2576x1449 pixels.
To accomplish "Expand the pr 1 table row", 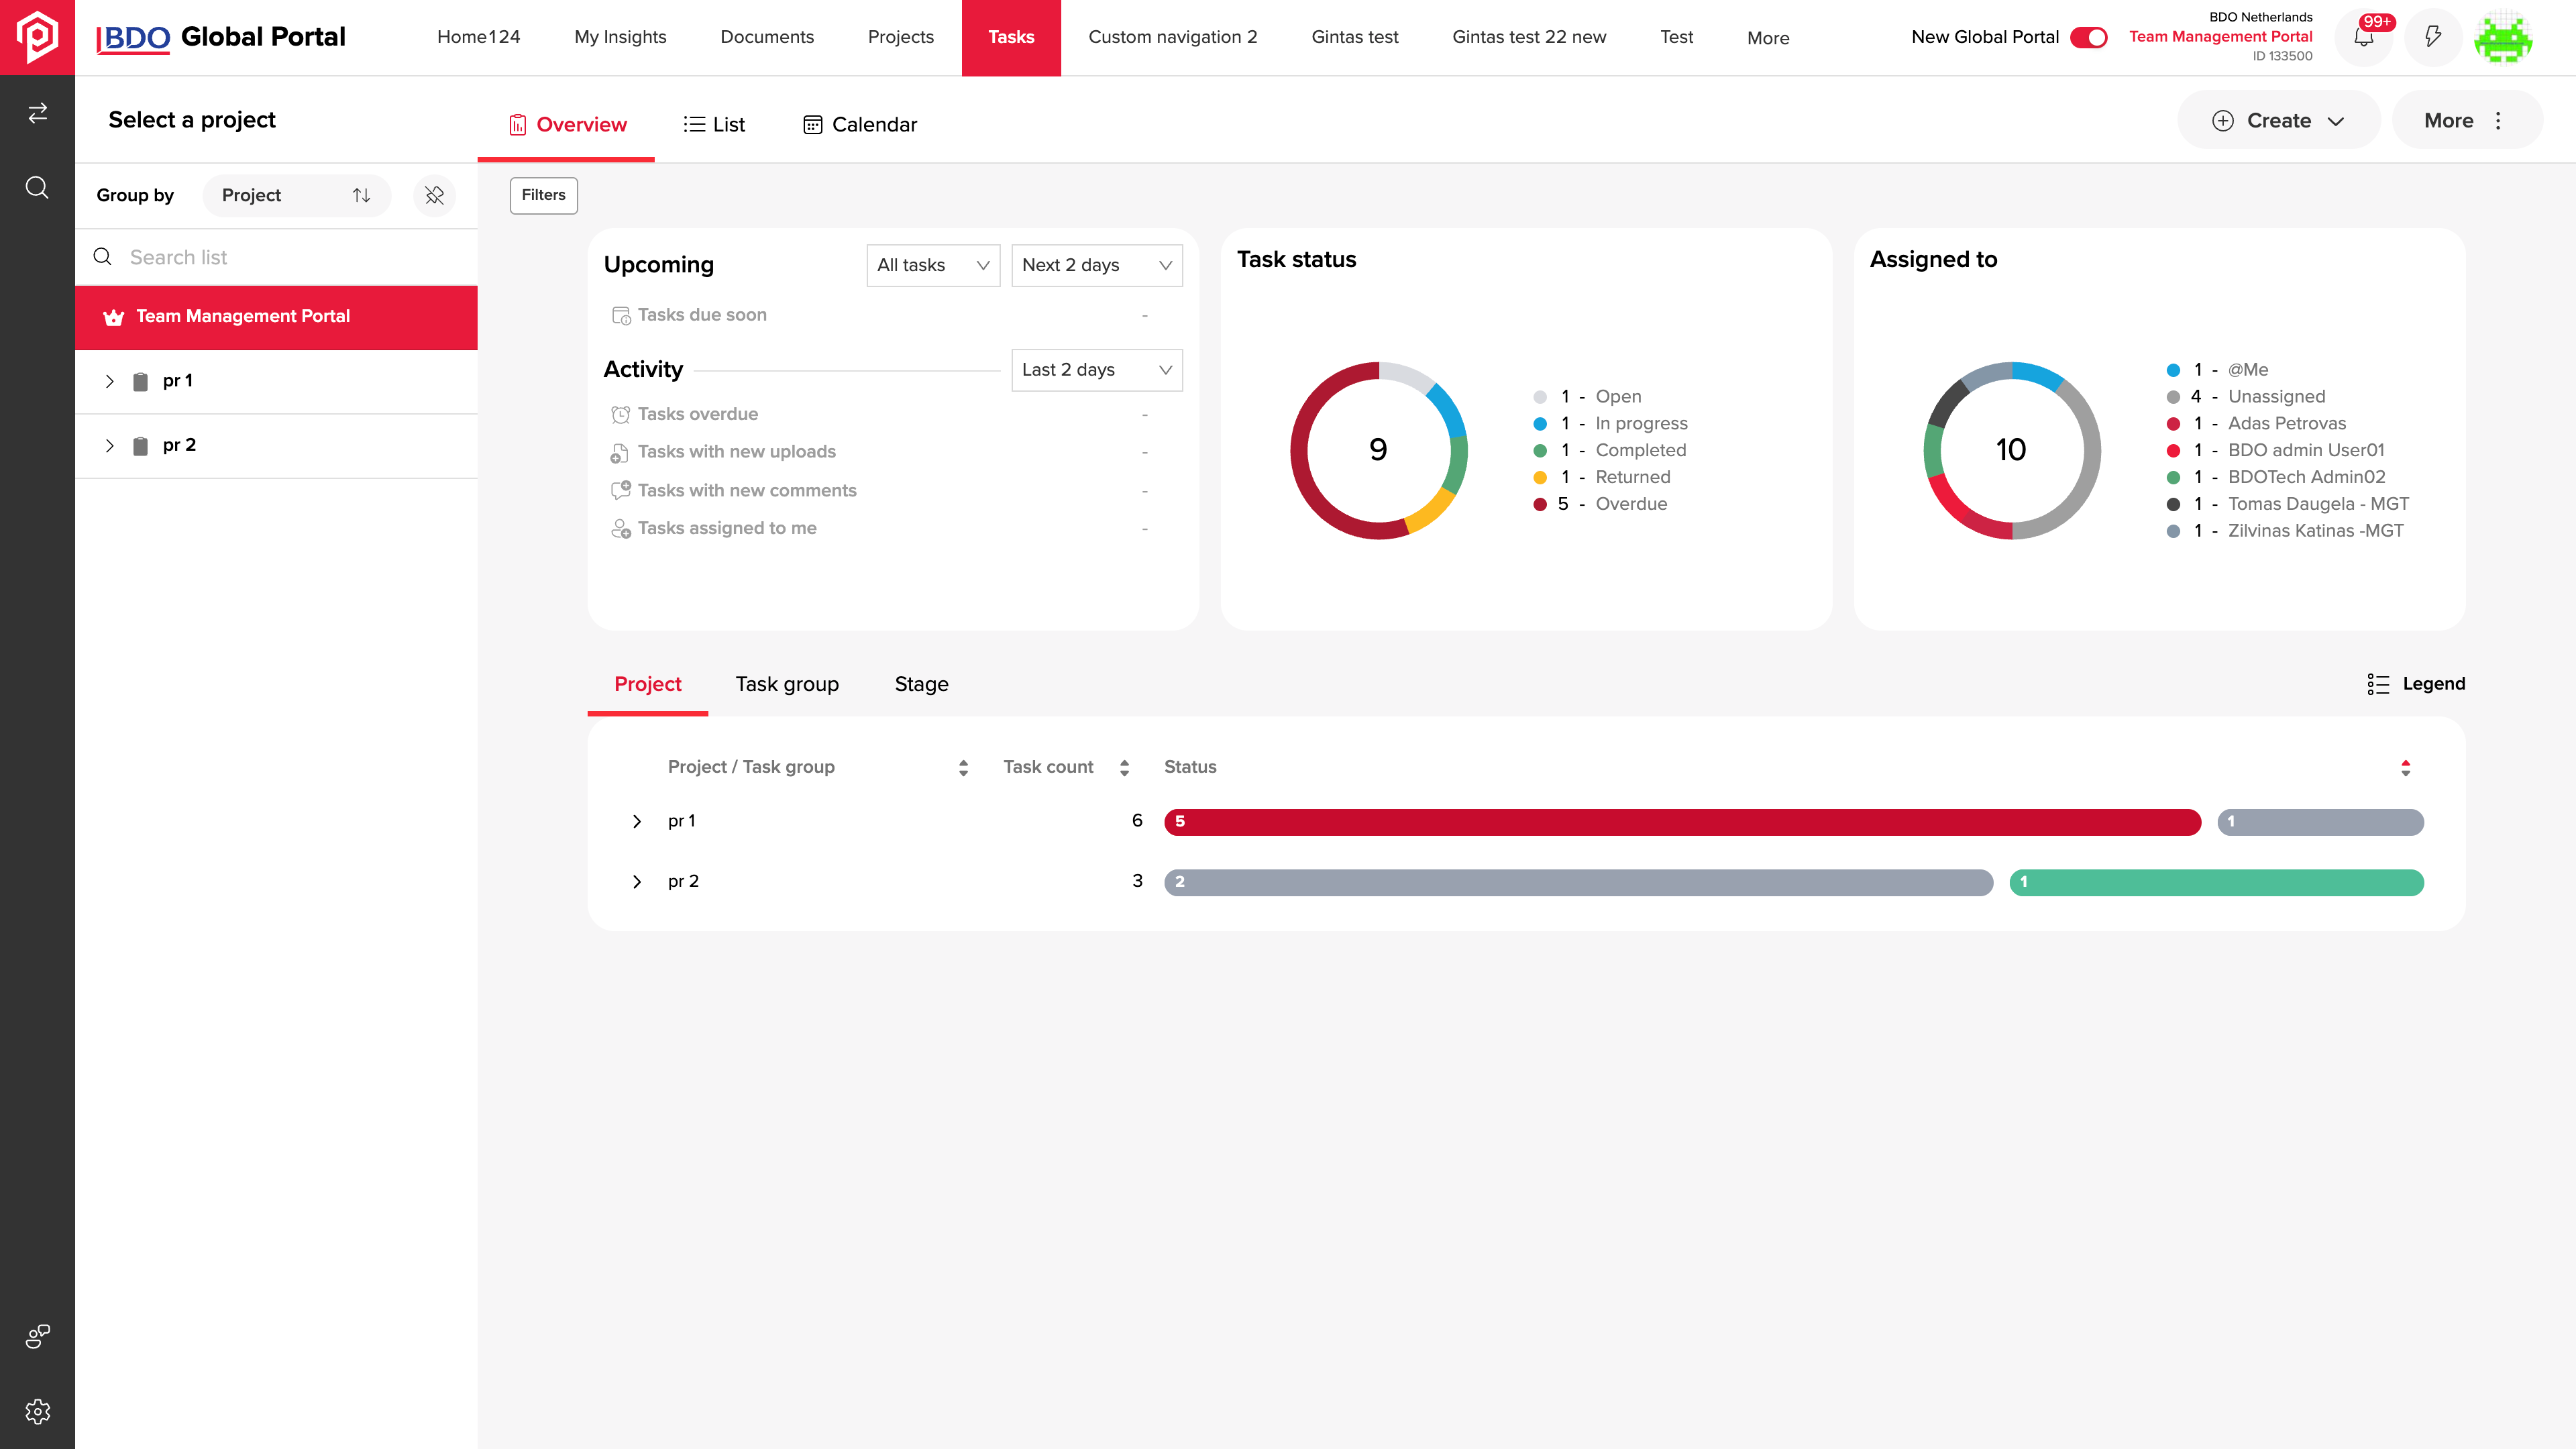I will (x=636, y=821).
